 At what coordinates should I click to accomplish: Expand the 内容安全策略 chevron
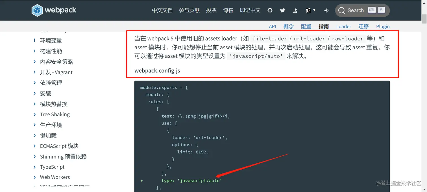[x=34, y=62]
